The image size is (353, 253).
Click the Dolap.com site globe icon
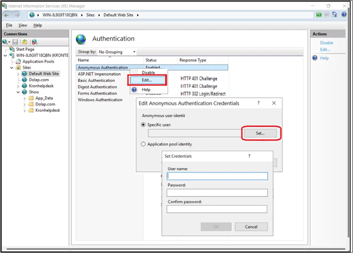click(x=25, y=79)
